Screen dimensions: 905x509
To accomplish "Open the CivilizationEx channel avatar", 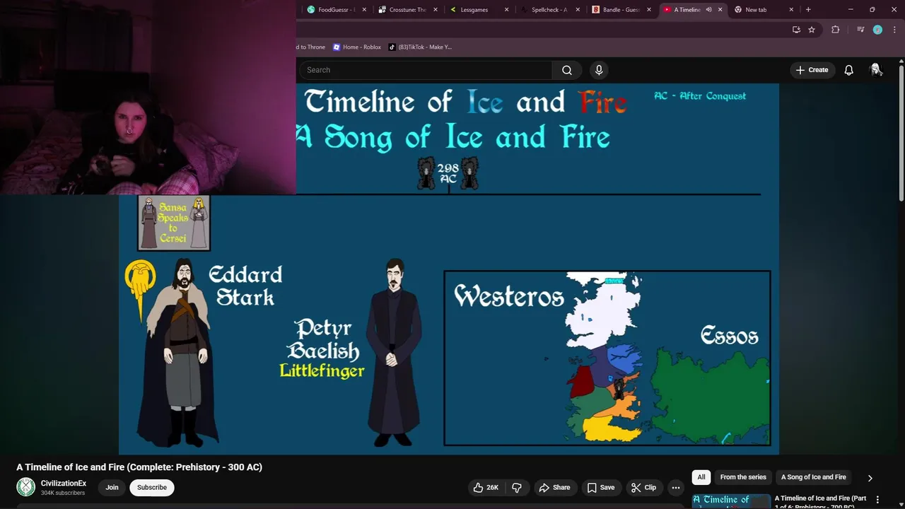I will pos(26,487).
